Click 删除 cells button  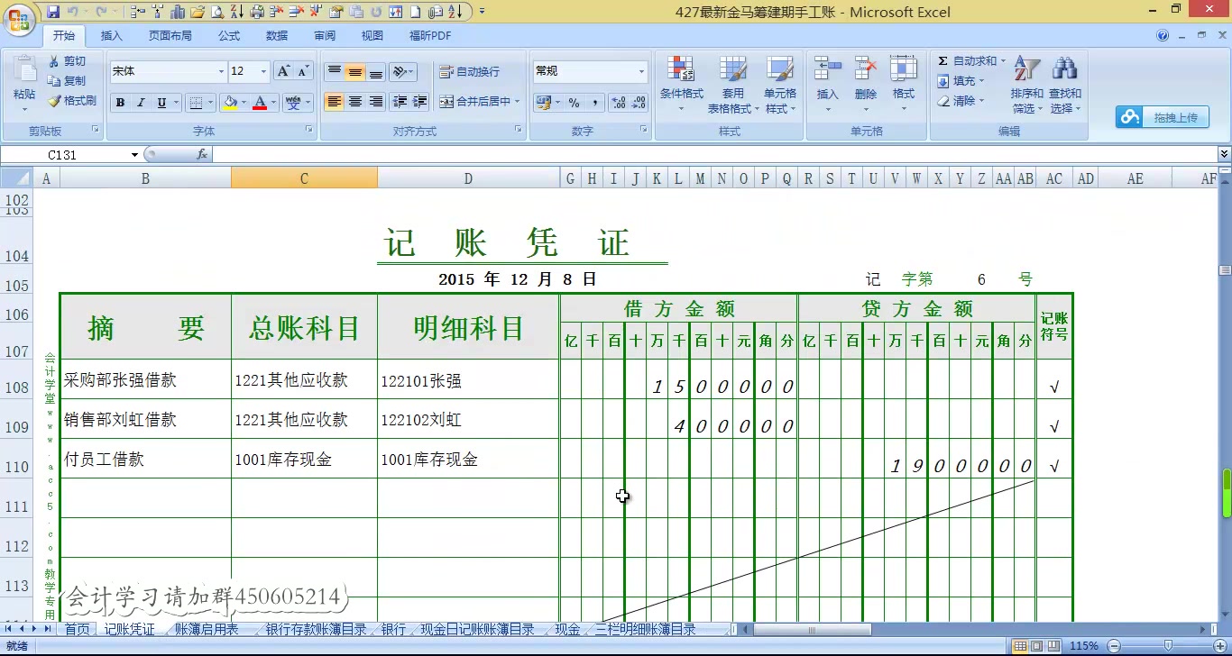tap(866, 85)
